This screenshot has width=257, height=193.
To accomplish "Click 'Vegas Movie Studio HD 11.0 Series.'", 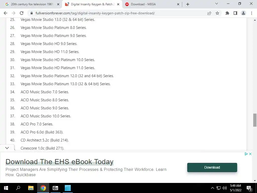I will [x=50, y=52].
